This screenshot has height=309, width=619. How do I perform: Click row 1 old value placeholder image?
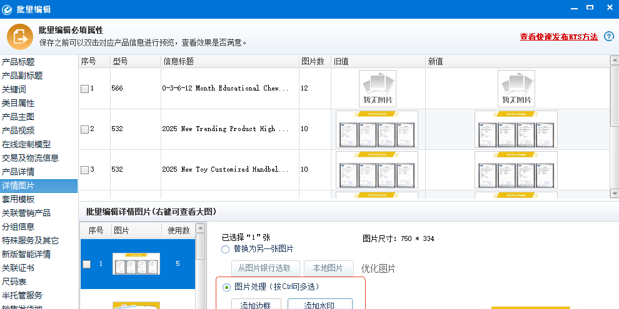(x=377, y=88)
